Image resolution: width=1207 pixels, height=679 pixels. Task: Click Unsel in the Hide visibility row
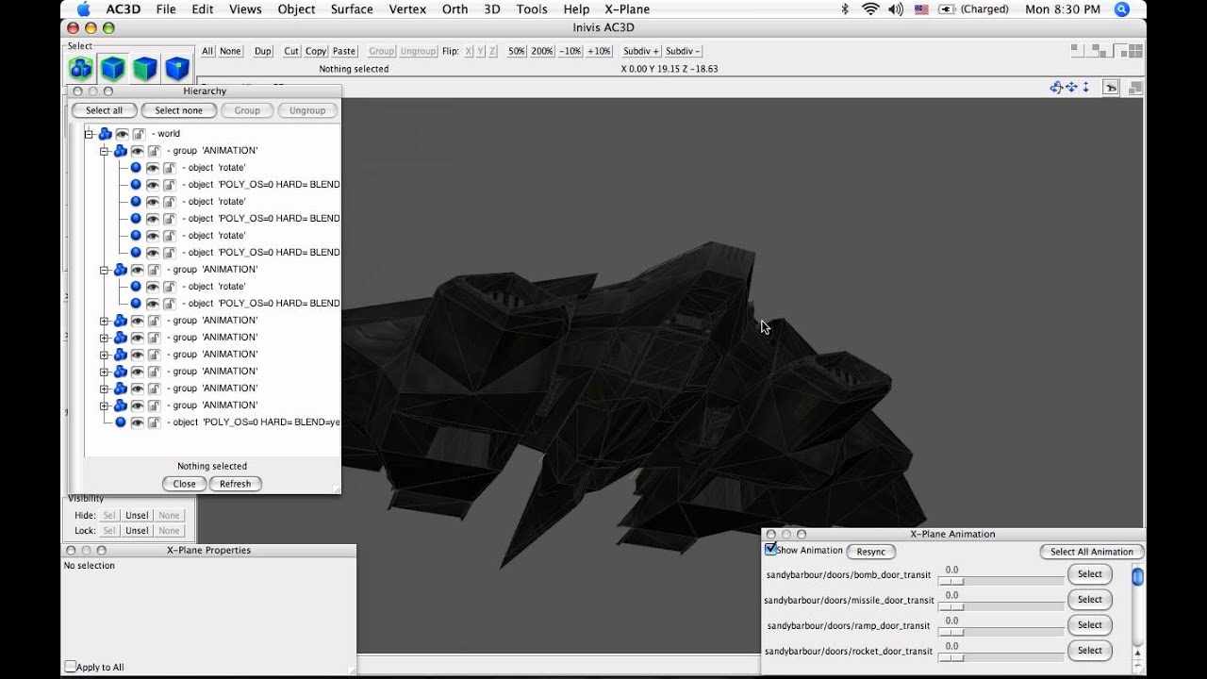pyautogui.click(x=138, y=515)
